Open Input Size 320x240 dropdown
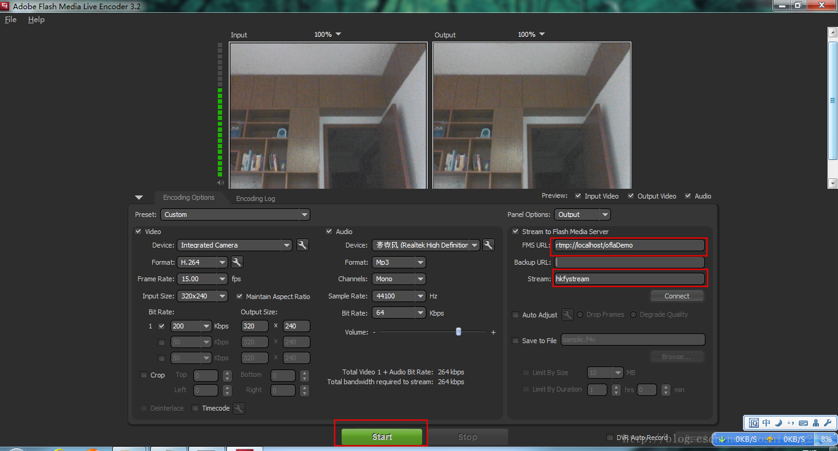838x451 pixels. click(x=202, y=296)
